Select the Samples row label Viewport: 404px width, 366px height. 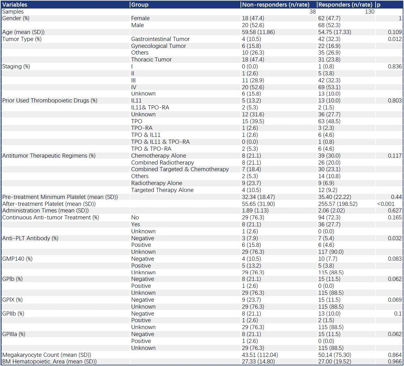click(x=13, y=12)
